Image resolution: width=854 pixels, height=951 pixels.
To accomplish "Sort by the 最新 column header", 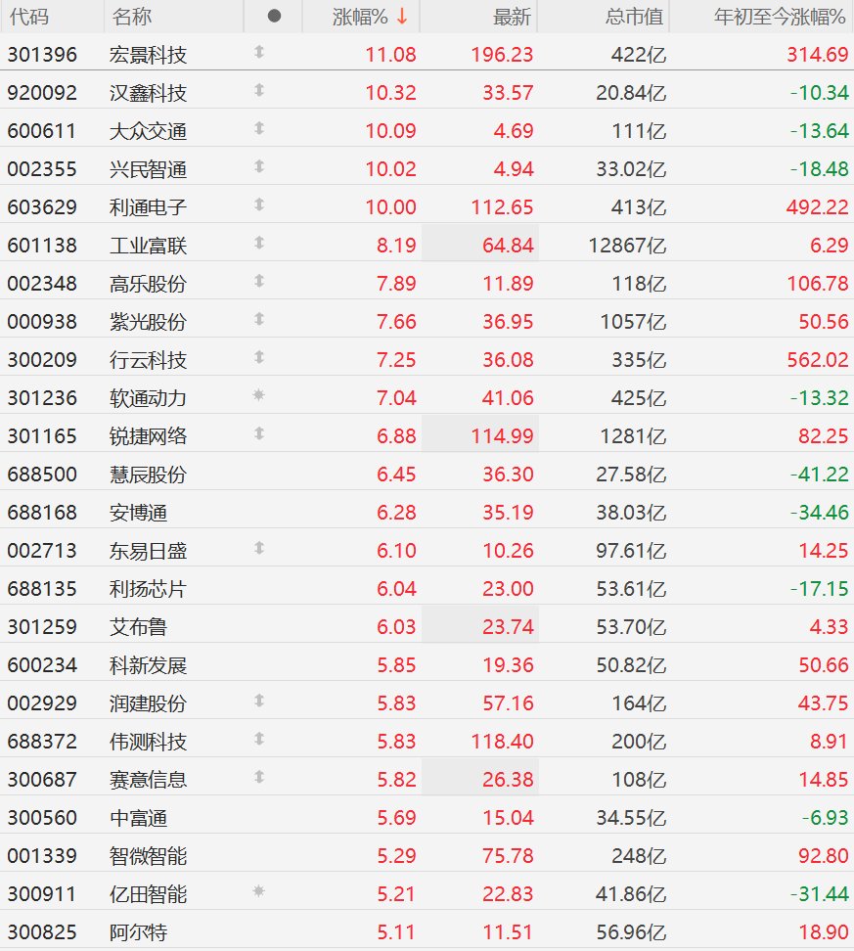I will [x=512, y=17].
